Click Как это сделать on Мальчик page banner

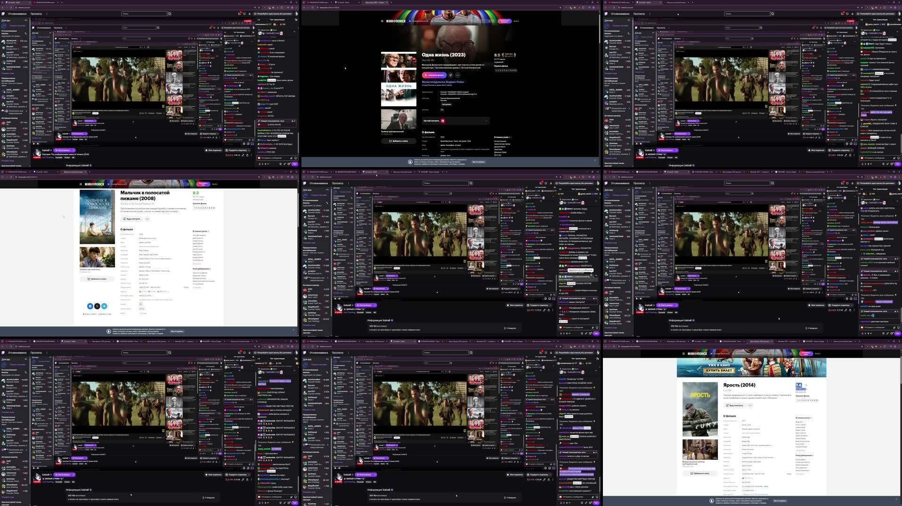tap(177, 331)
